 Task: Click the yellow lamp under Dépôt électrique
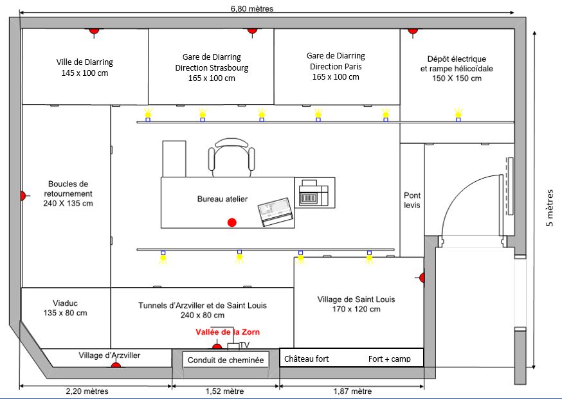click(458, 114)
